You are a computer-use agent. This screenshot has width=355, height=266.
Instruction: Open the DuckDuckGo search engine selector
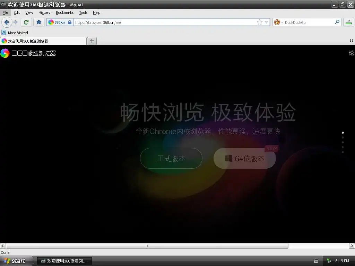coord(278,22)
